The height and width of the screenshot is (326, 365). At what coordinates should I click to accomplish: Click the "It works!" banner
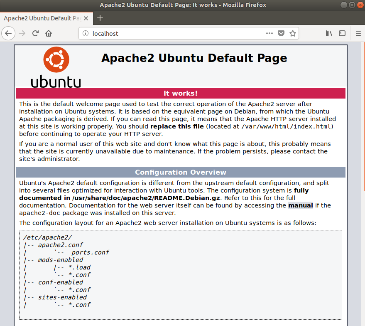coord(181,93)
